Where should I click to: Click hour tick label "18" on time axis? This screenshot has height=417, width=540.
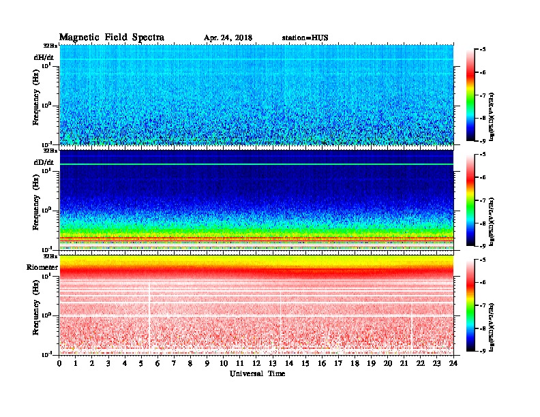pyautogui.click(x=355, y=363)
